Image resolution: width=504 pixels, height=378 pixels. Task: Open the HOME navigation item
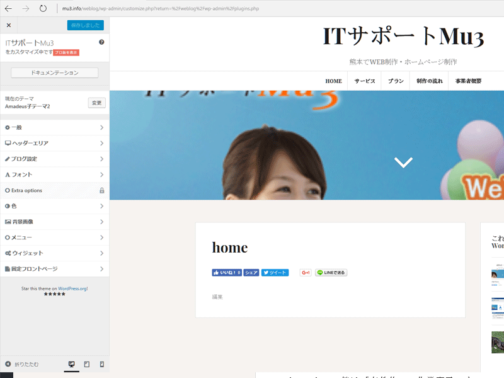pos(333,81)
